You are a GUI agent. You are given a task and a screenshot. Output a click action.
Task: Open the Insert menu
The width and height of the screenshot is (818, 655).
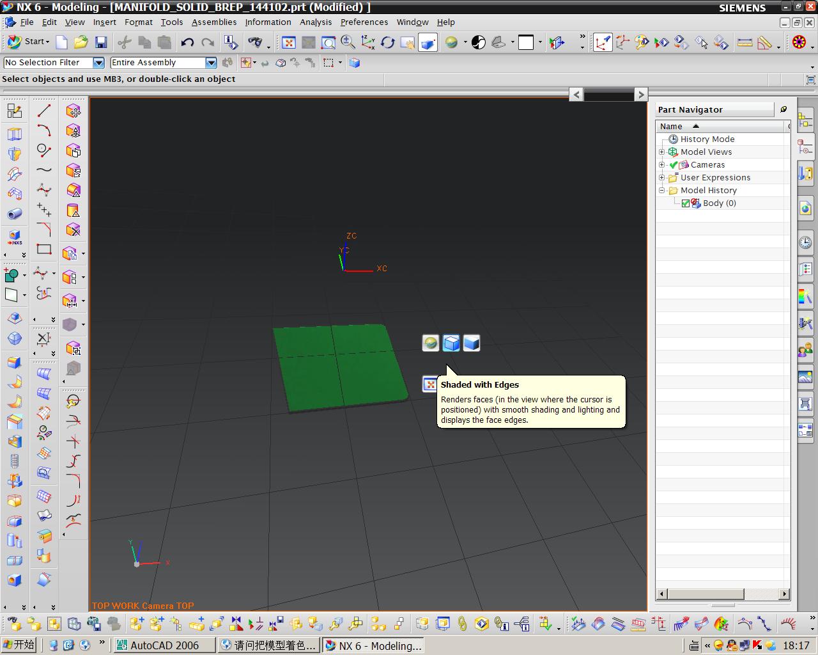(105, 22)
